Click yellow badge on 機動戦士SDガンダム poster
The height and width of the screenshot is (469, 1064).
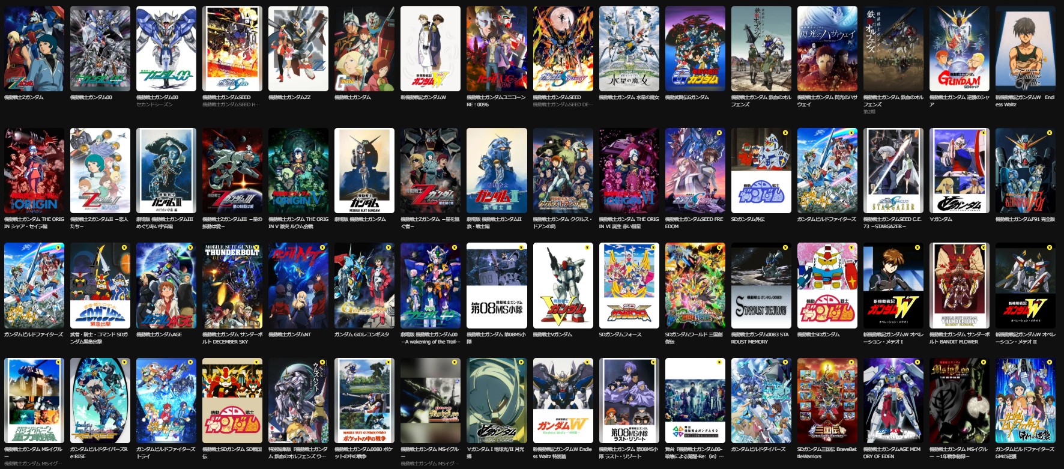coord(851,247)
